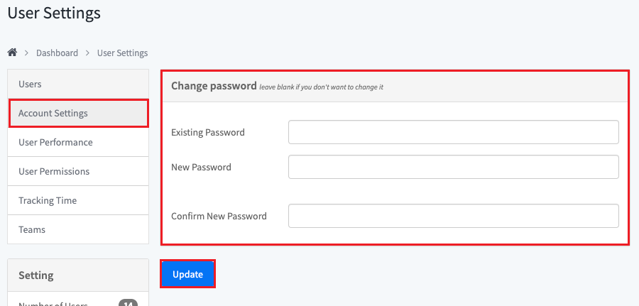
Task: Click the users count badge
Action: click(x=128, y=304)
